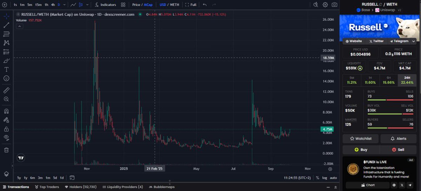Select the 6H price change tab
This screenshot has height=191, width=421.
pos(389,80)
